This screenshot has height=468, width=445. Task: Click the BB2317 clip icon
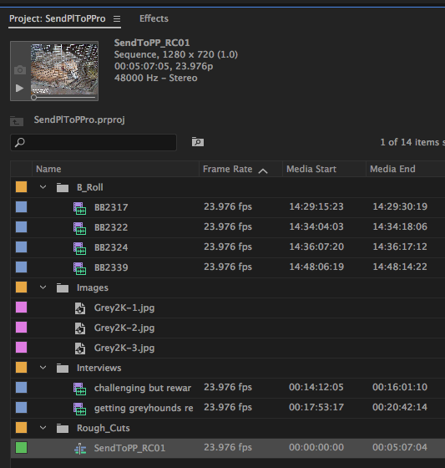click(79, 208)
